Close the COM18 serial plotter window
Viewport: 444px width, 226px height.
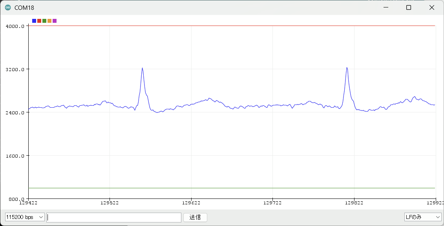pyautogui.click(x=432, y=7)
